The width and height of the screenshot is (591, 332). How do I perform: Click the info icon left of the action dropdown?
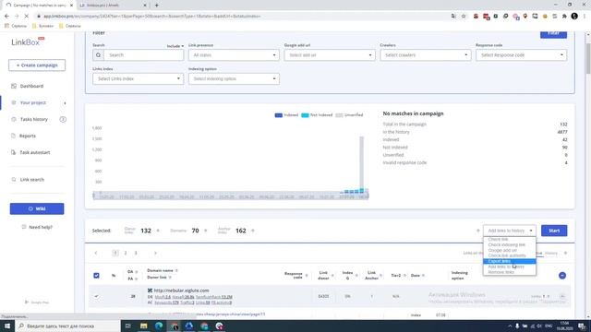[478, 231]
